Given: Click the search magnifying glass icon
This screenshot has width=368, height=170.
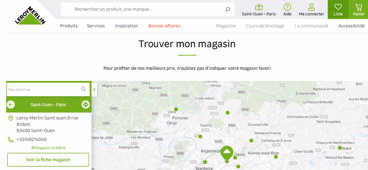Looking at the screenshot, I should 228,9.
